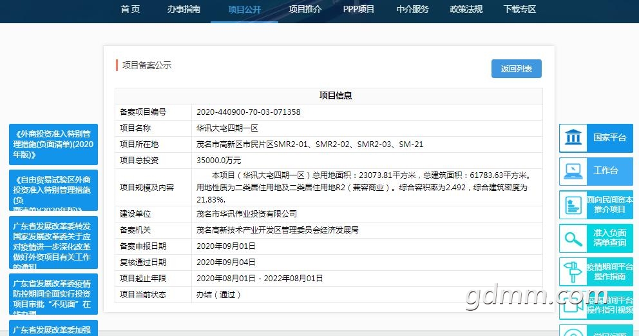Open 自由贸易试验区外商投资准入特别管理措施 notice
639x336 pixels.
(53, 190)
